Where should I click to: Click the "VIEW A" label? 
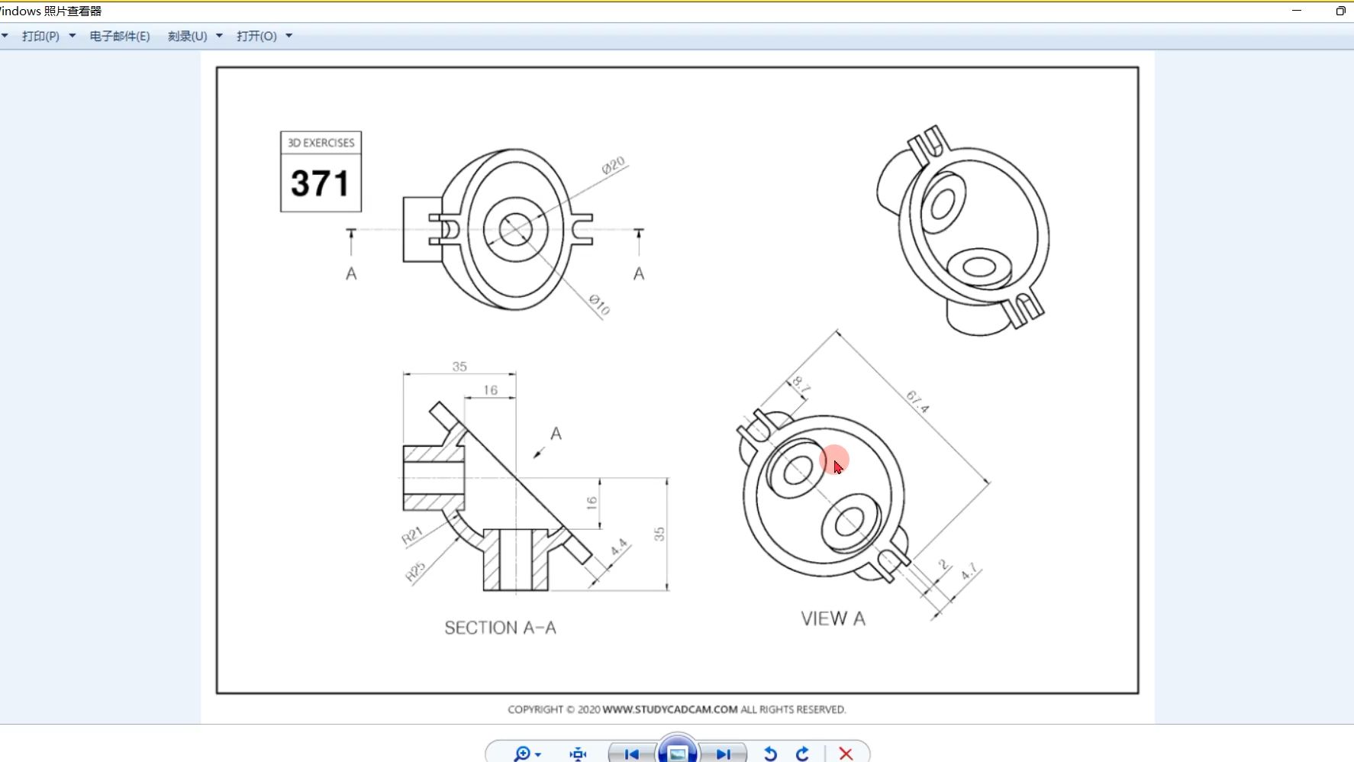[833, 618]
